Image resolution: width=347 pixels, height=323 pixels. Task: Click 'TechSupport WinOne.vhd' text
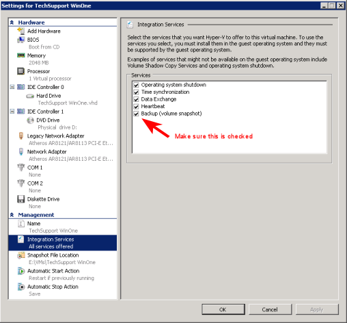coord(68,103)
